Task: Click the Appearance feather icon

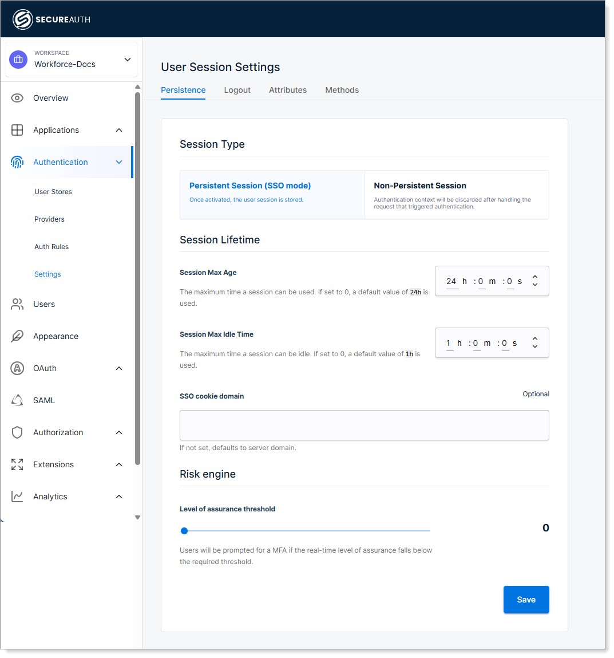Action: (17, 336)
